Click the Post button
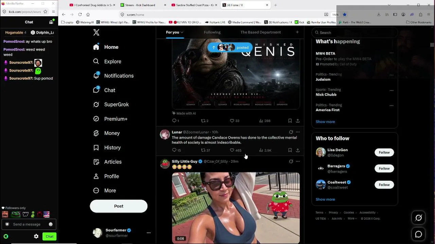The height and width of the screenshot is (244, 435). tap(119, 206)
